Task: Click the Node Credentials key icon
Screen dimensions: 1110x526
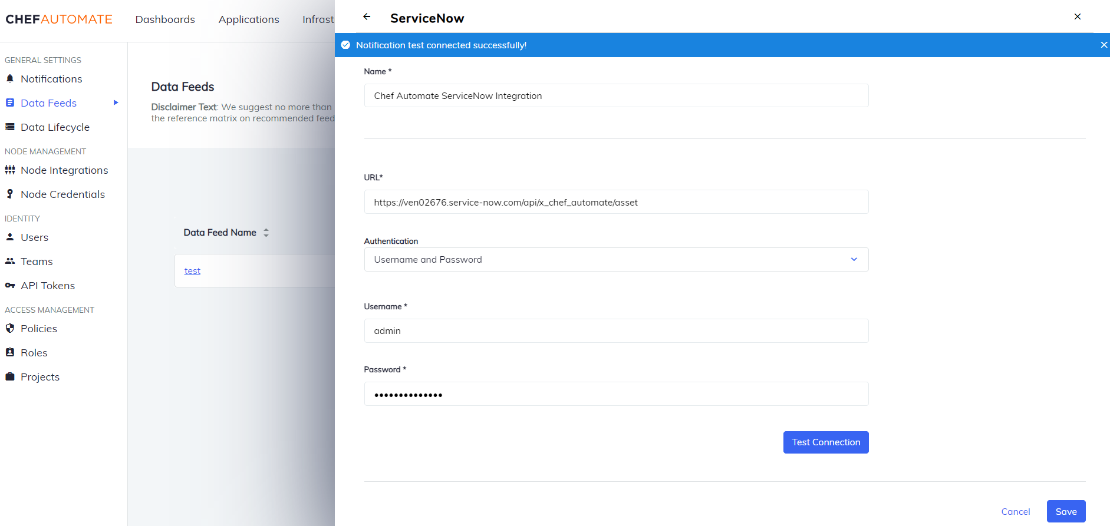Action: click(10, 194)
